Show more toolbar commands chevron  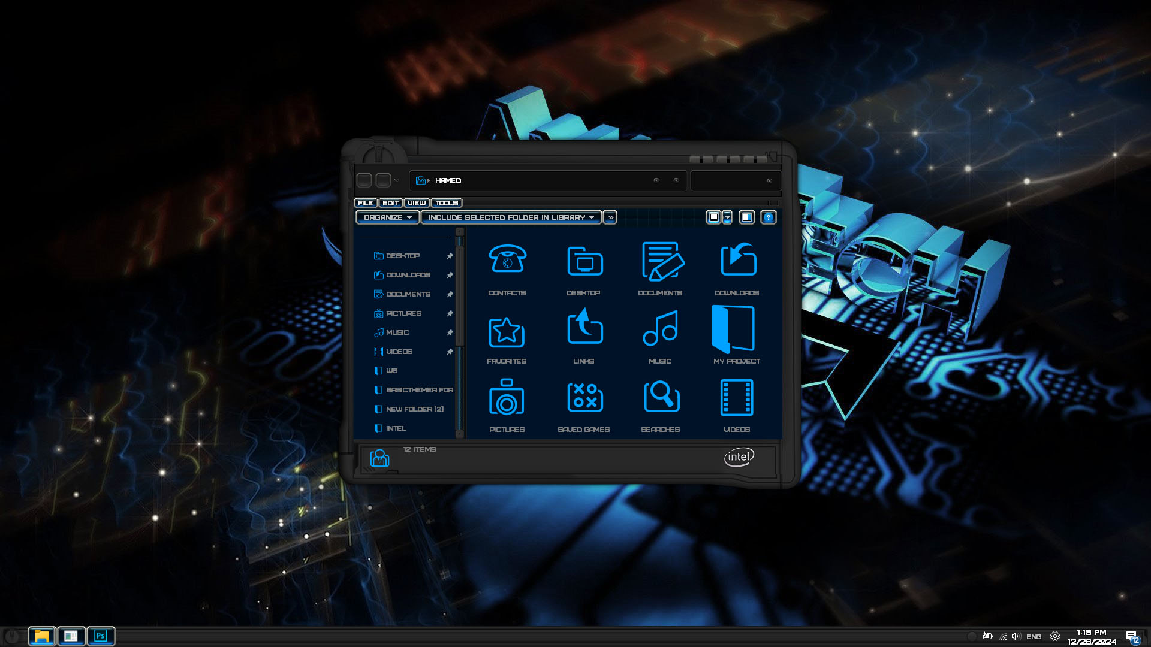pos(610,217)
